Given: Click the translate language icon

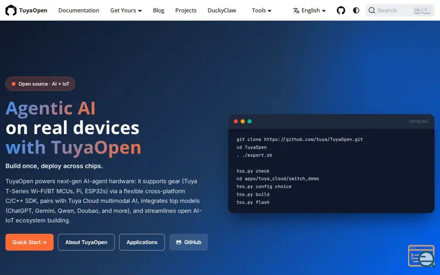Looking at the screenshot, I should point(296,10).
